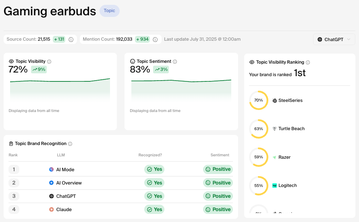Select the AI Overview row label
The width and height of the screenshot is (359, 222).
coord(69,183)
